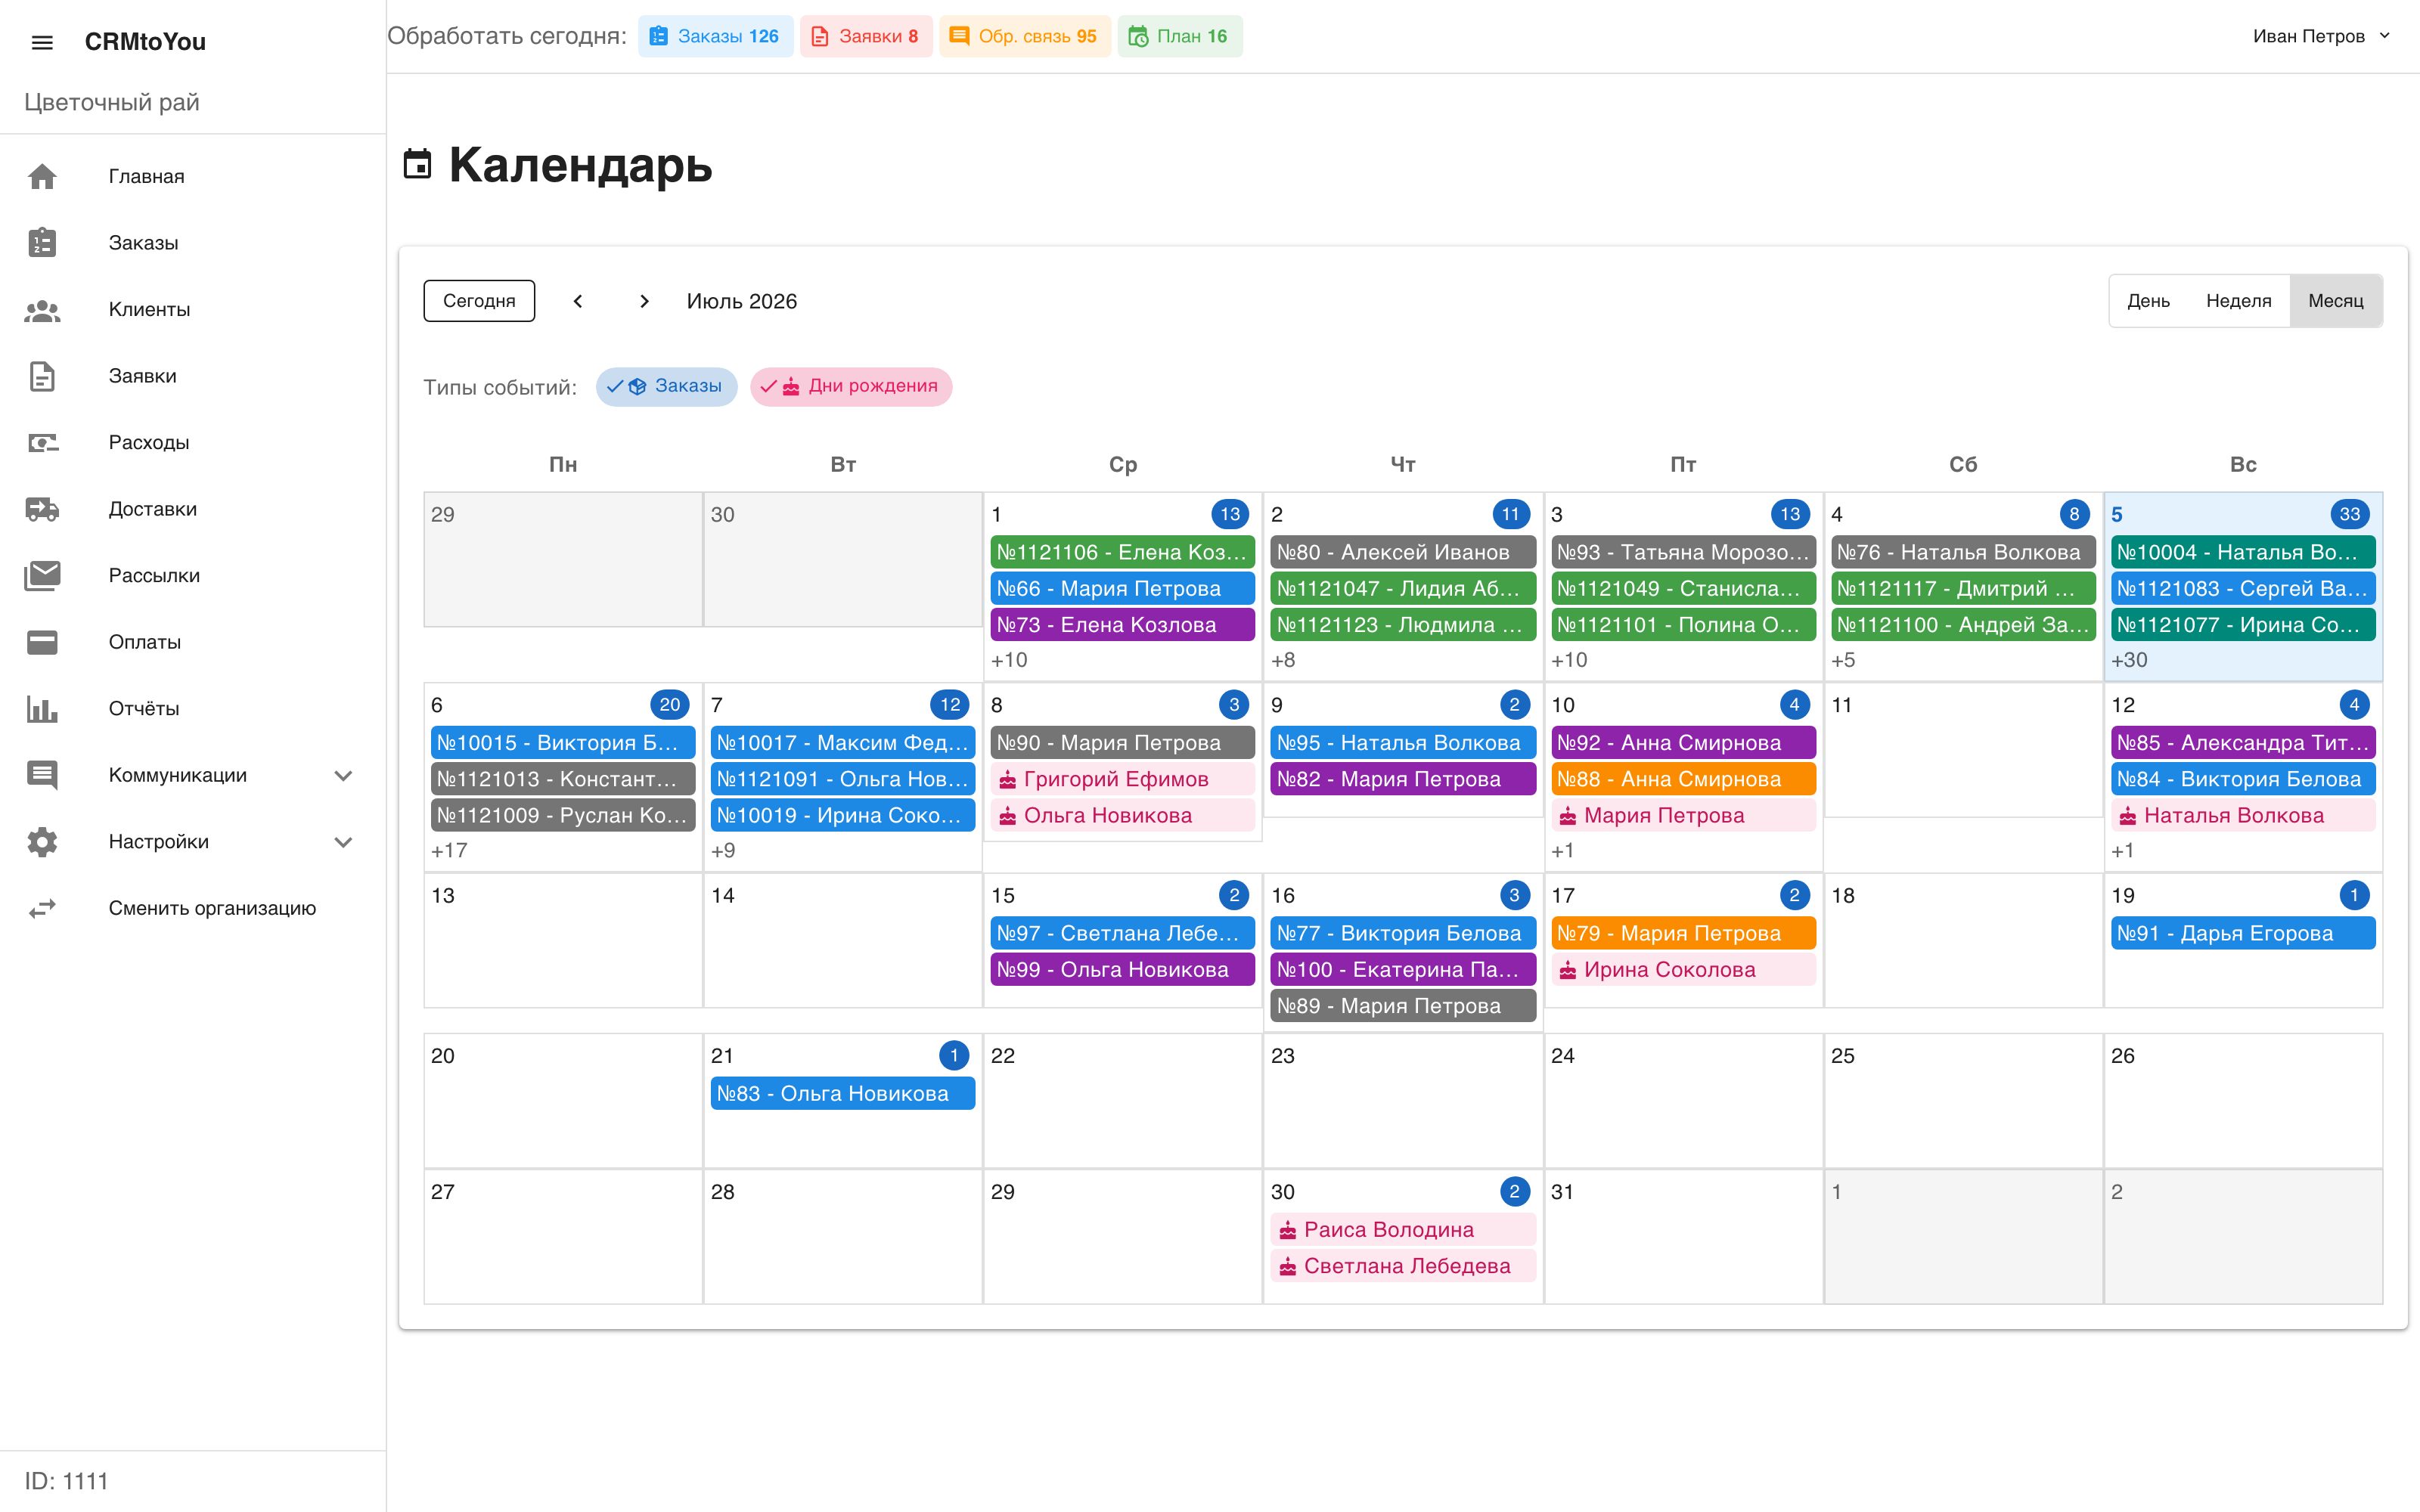Open order №100 - Екатерина Па…
2420x1512 pixels.
click(1403, 970)
